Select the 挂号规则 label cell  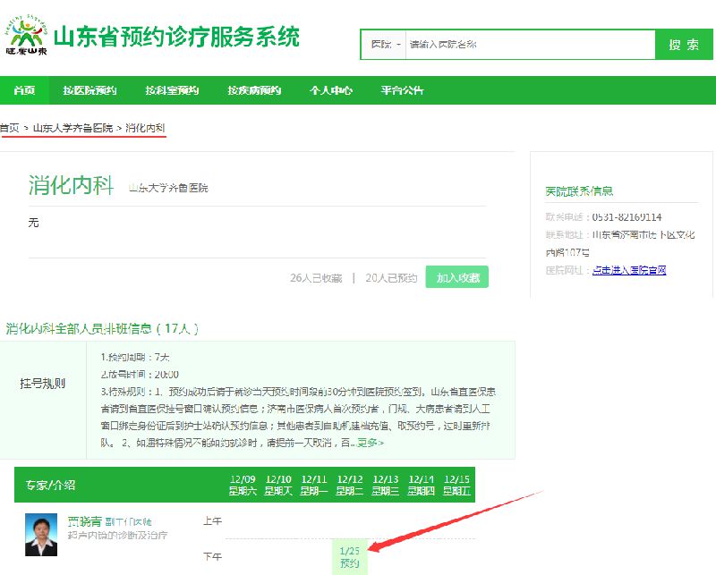coord(43,384)
